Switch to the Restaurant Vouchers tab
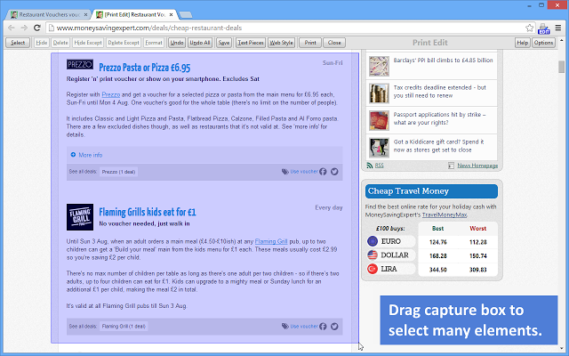 (x=49, y=15)
